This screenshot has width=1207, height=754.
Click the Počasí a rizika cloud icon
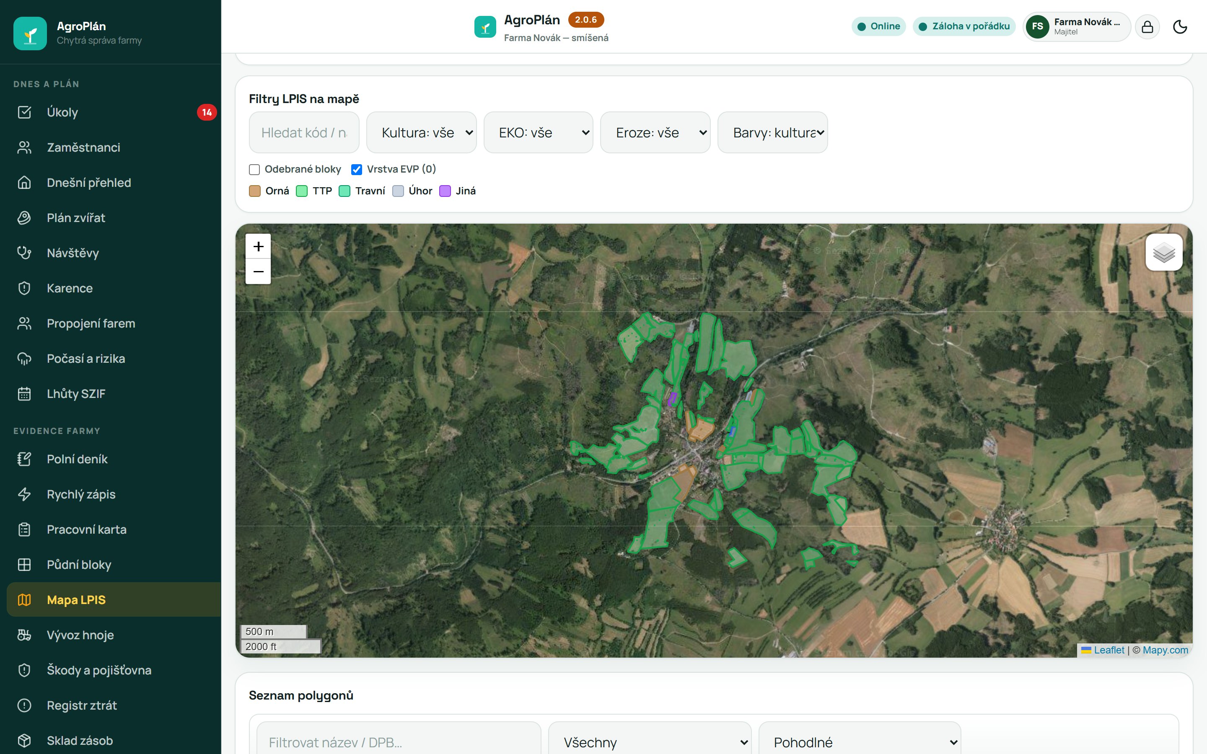24,359
